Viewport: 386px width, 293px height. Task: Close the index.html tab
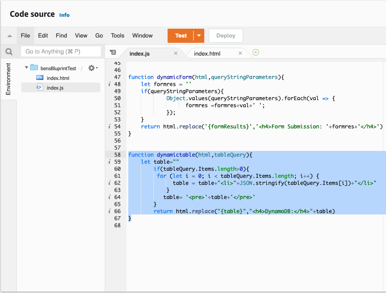pyautogui.click(x=241, y=53)
